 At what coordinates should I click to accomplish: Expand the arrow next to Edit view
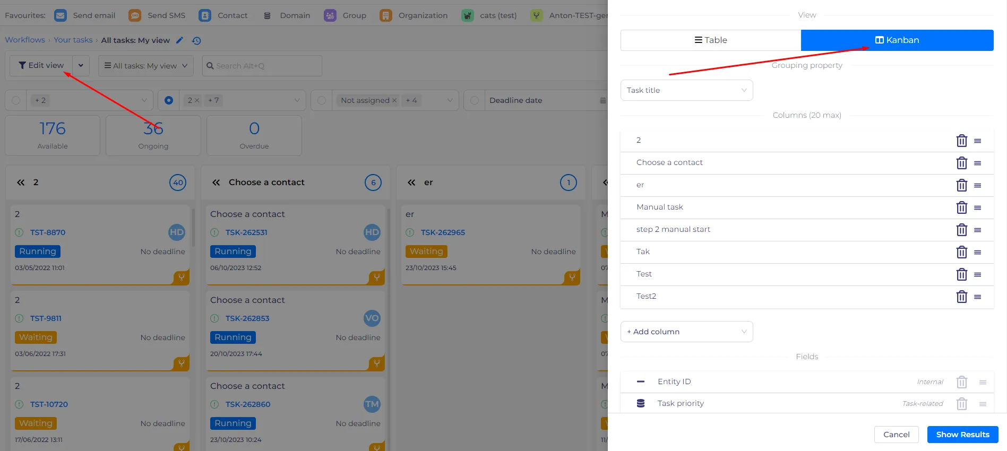pos(81,65)
